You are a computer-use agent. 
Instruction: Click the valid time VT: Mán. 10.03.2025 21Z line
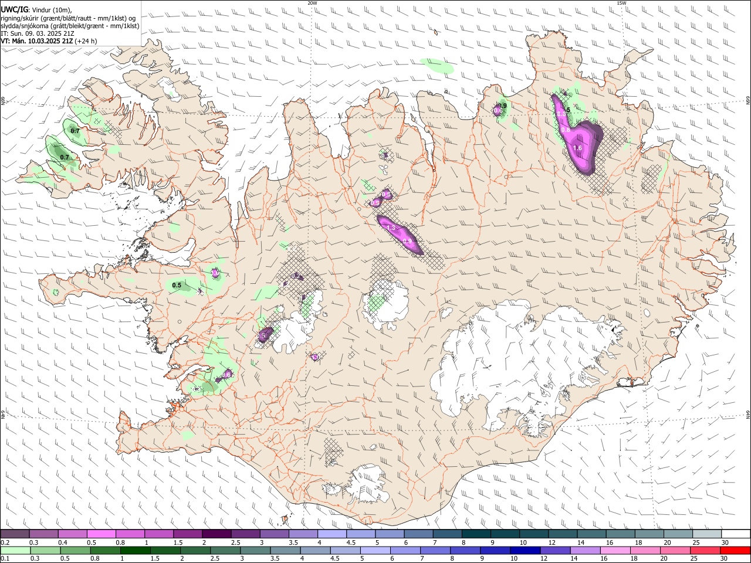pyautogui.click(x=49, y=41)
